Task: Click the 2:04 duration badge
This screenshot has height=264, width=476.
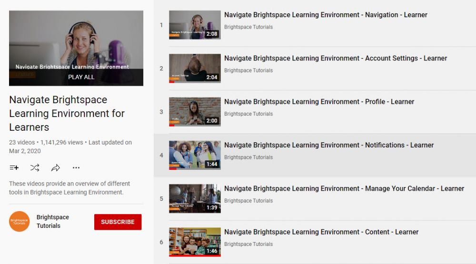Action: tap(212, 78)
